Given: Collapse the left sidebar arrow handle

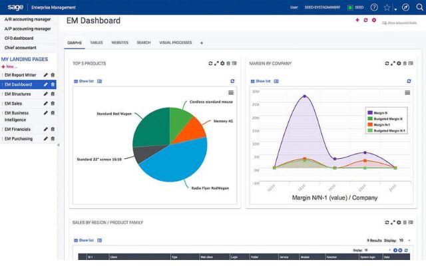Looking at the screenshot, I should [x=59, y=145].
